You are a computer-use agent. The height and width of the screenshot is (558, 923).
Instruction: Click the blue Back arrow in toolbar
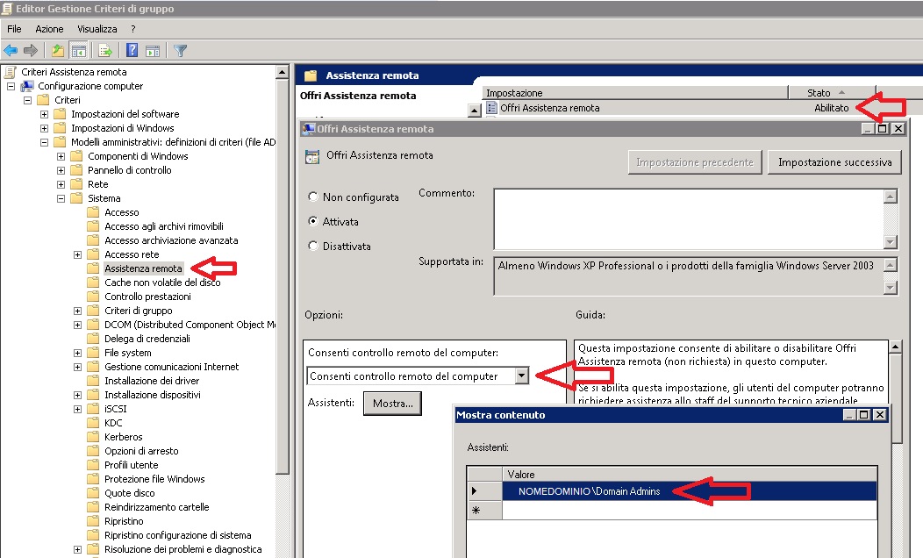tap(11, 50)
